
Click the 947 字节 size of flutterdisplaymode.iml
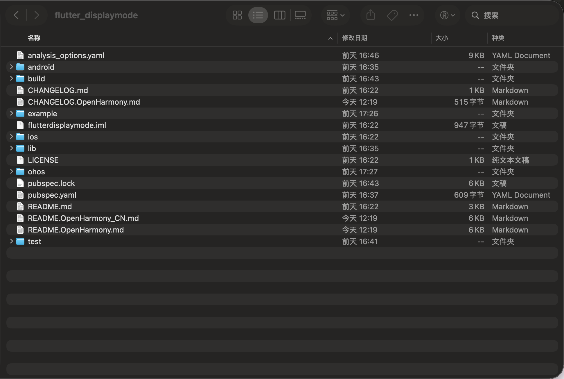coord(469,125)
